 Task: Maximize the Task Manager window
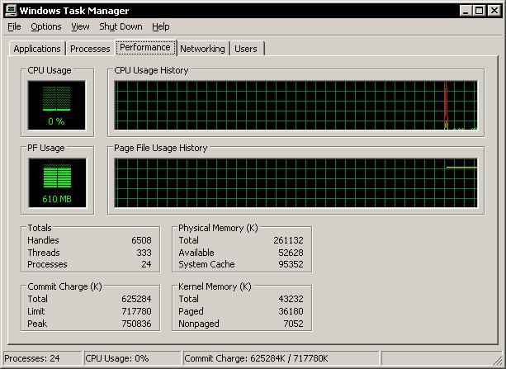(x=480, y=11)
